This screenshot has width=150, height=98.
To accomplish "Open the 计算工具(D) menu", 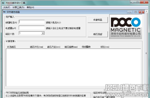I will click(x=18, y=7).
